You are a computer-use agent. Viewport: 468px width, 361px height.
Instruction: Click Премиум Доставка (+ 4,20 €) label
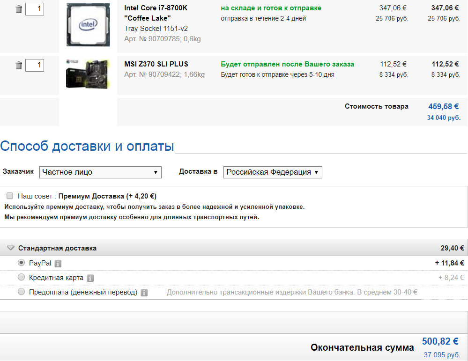[x=107, y=196]
